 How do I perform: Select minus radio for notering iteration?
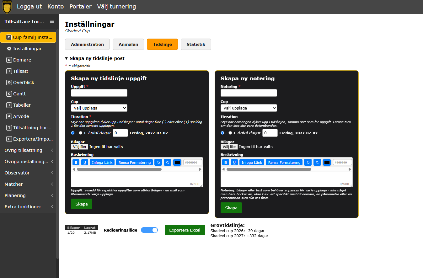222,133
